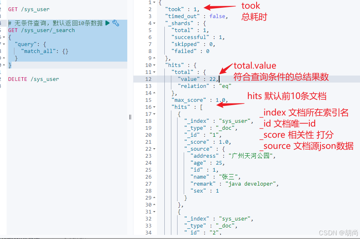Click the "_index" : "sys_user" on line 18
This screenshot has height=239, width=360.
[219, 121]
